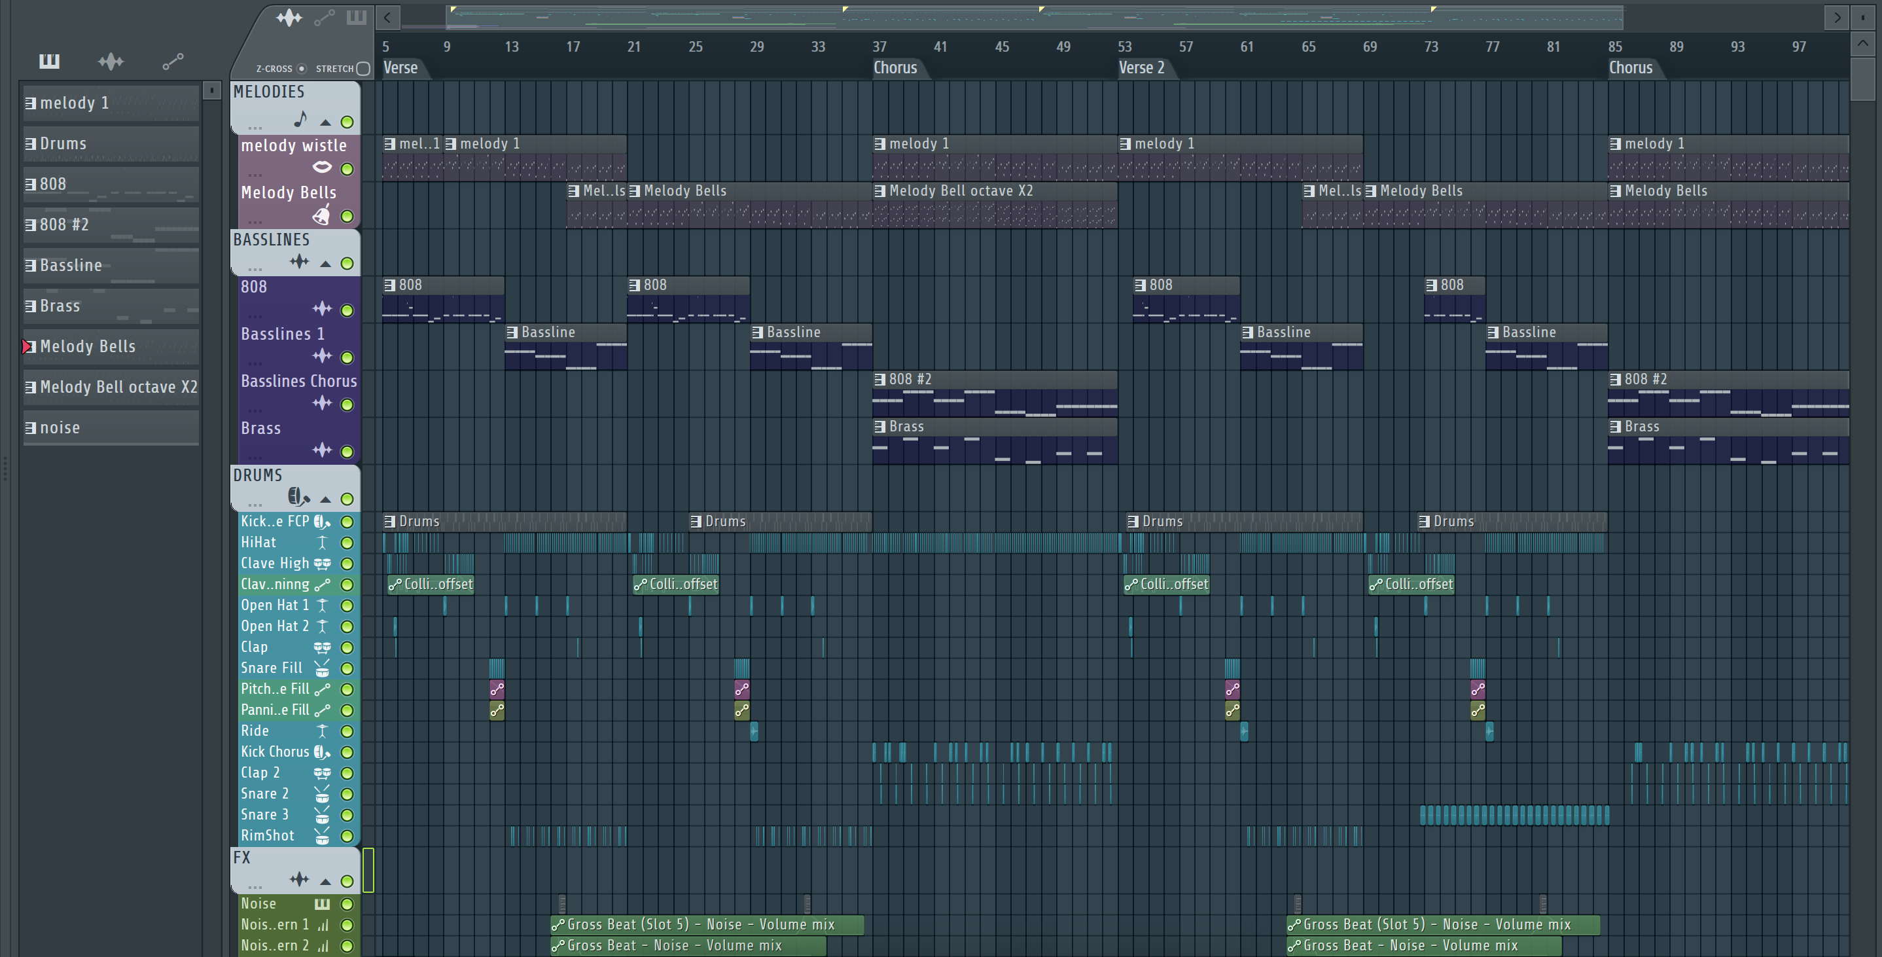
Task: Click the waveform icon on 808 track
Action: 322,308
